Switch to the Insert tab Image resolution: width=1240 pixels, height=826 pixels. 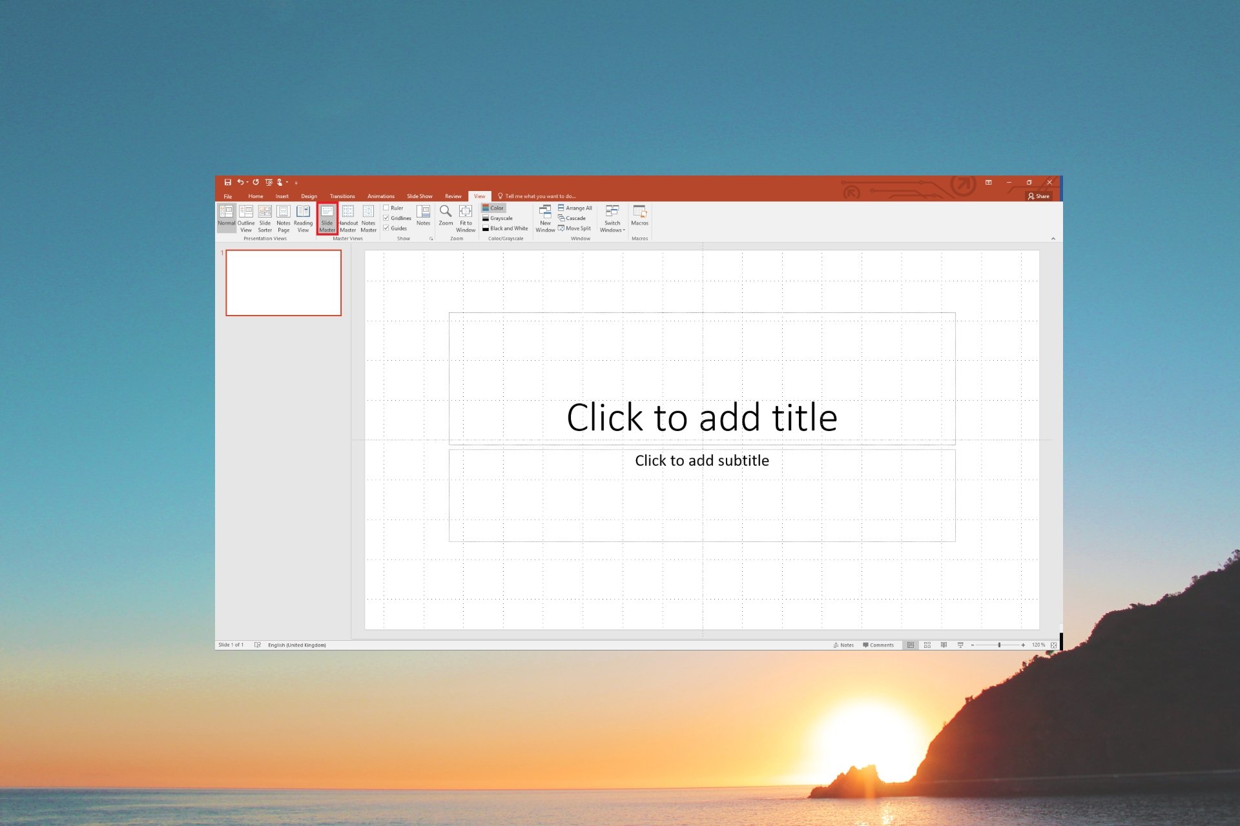[x=282, y=196]
